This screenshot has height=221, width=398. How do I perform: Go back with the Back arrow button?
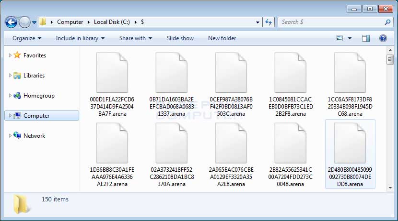click(x=11, y=22)
